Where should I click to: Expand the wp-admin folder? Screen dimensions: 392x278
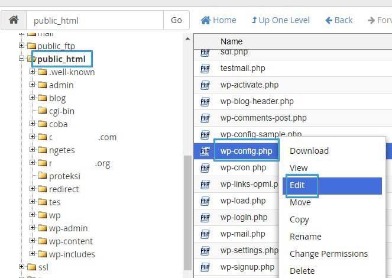(32, 228)
